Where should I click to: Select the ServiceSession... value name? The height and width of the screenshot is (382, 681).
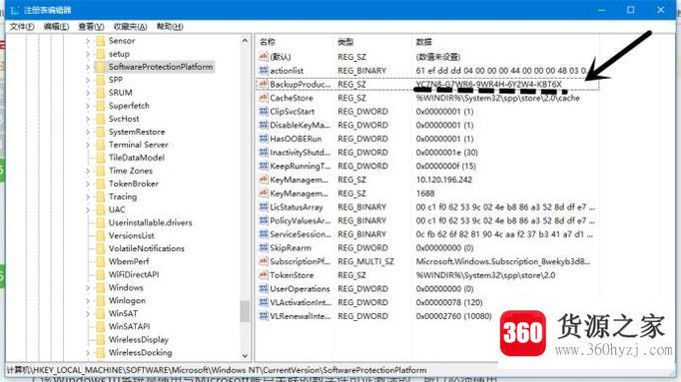coord(301,234)
